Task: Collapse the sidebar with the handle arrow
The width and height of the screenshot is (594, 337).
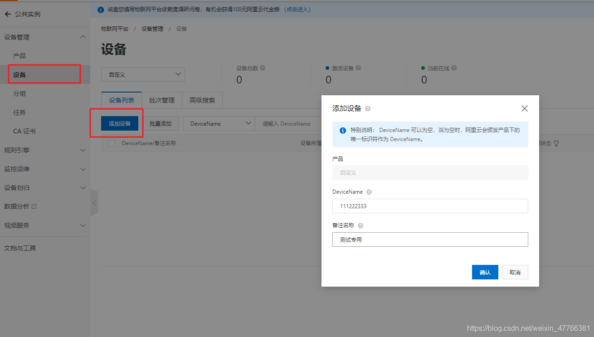Action: 94,203
